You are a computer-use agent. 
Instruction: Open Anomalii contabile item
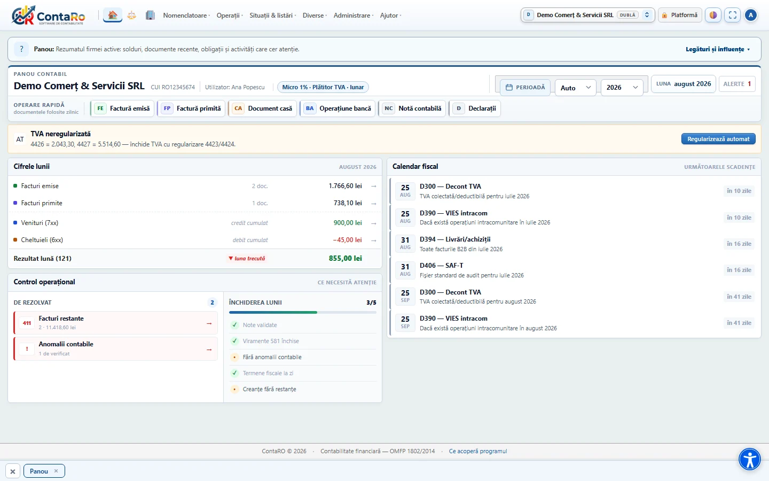(115, 348)
